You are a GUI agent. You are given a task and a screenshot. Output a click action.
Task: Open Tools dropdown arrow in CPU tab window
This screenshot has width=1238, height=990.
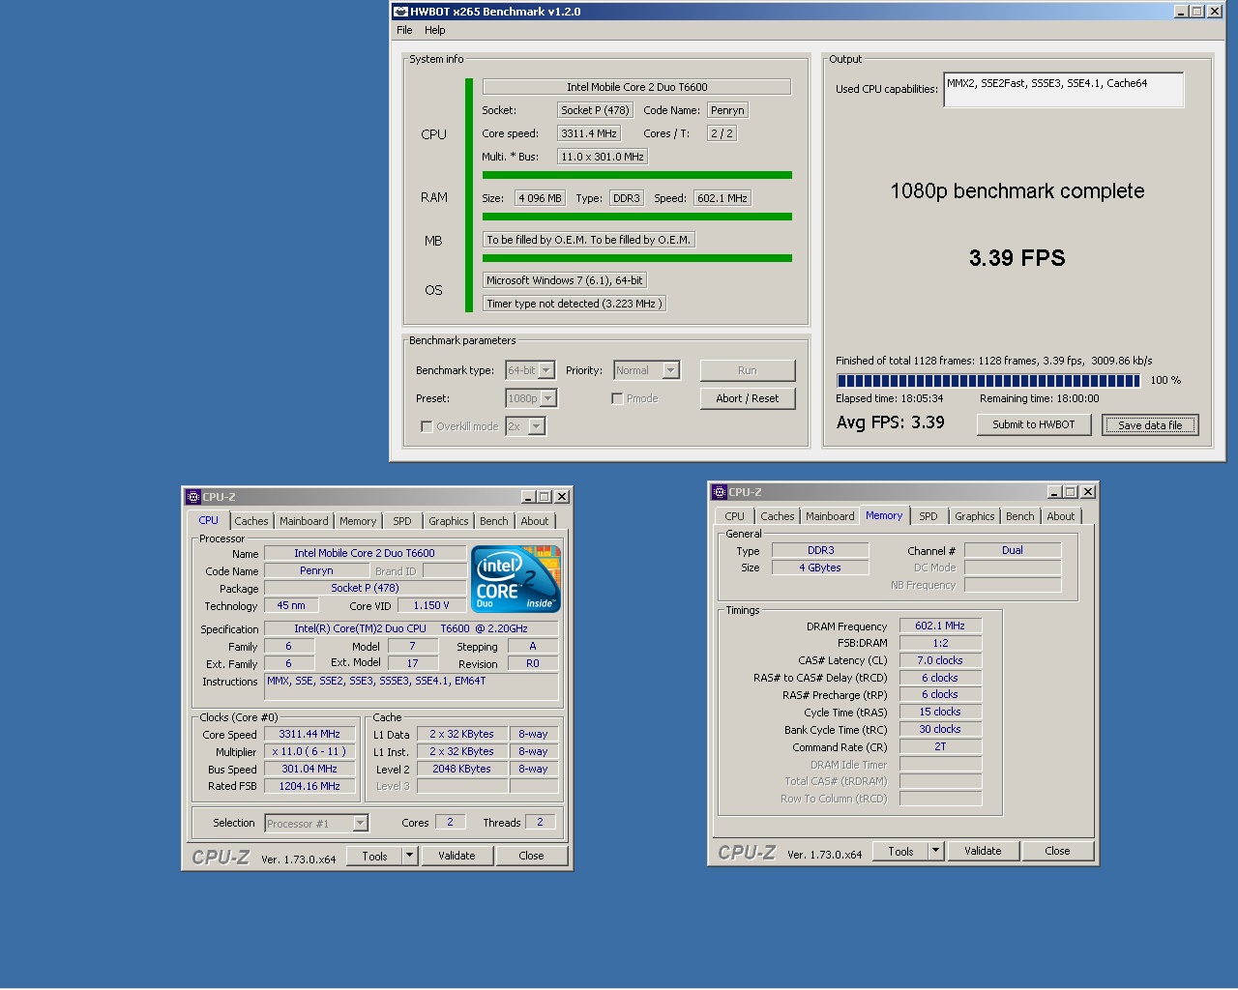(410, 856)
